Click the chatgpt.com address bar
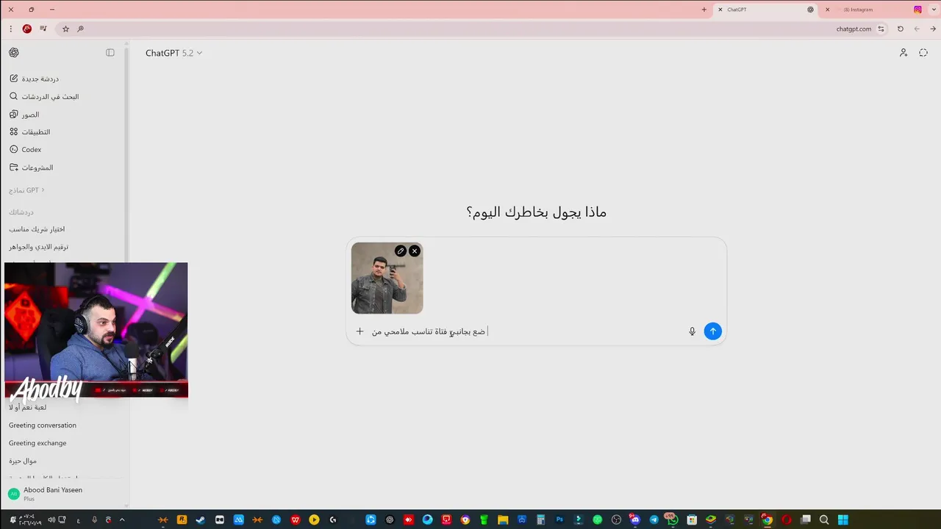The image size is (941, 529). pos(470,29)
